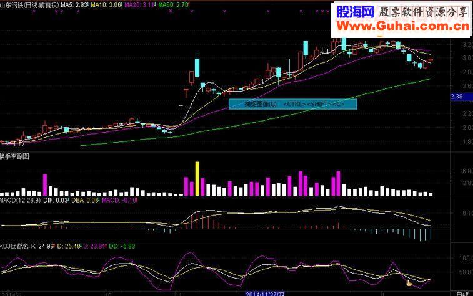Click the 2014/11/27/四 date marker
Screen dimensions: 473x296
(265, 294)
